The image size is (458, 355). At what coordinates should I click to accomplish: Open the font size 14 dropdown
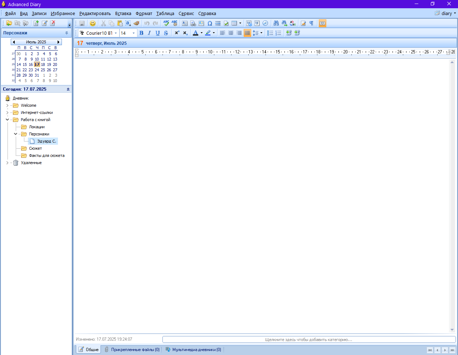[133, 33]
